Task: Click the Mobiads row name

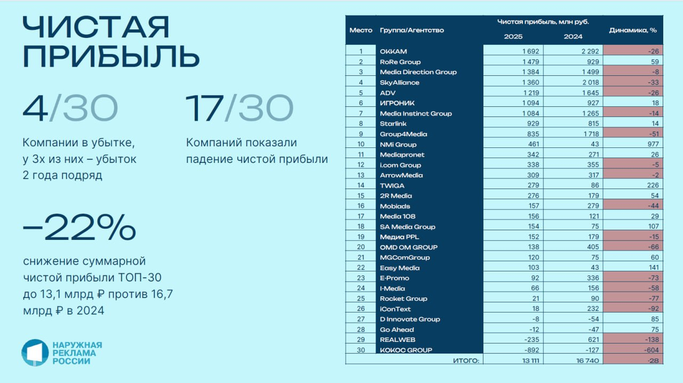Action: pyautogui.click(x=394, y=205)
